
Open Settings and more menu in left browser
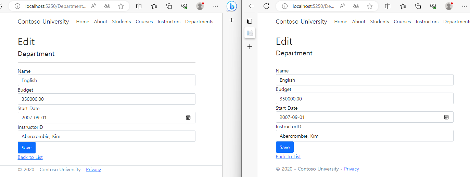[x=216, y=6]
